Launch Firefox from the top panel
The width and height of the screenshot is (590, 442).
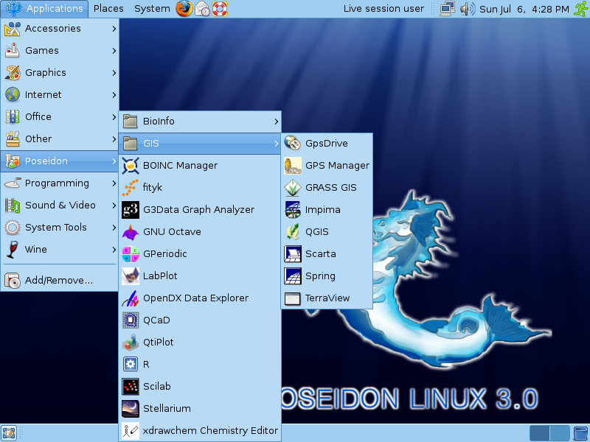[184, 9]
